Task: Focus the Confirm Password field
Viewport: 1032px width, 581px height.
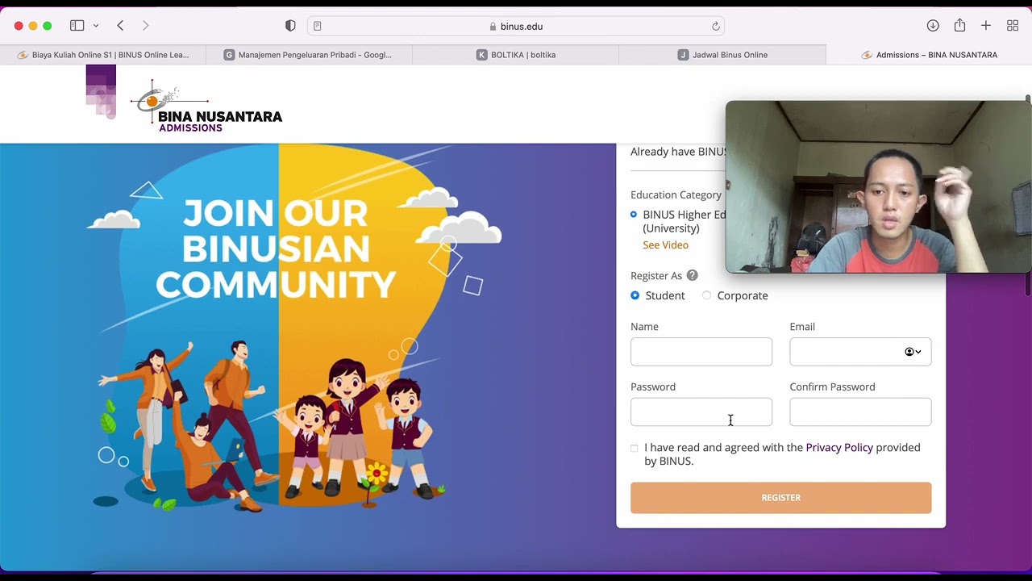Action: coord(860,412)
